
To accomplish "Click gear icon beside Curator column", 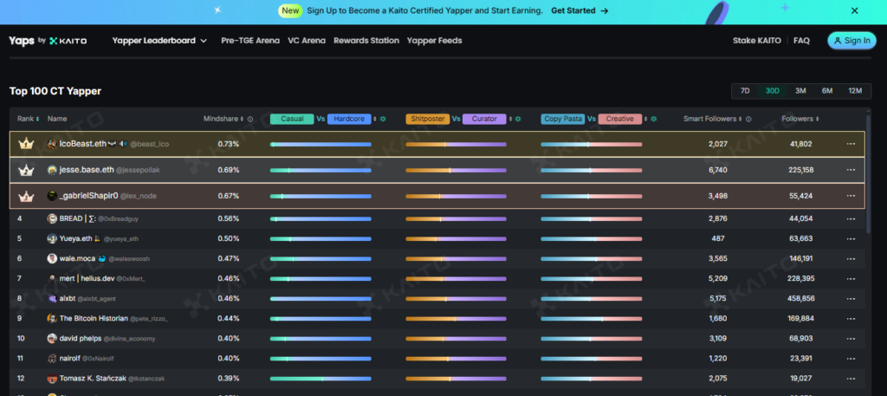I will click(517, 119).
